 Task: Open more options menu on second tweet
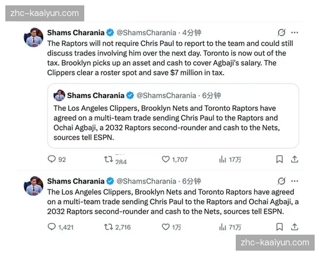pyautogui.click(x=294, y=181)
